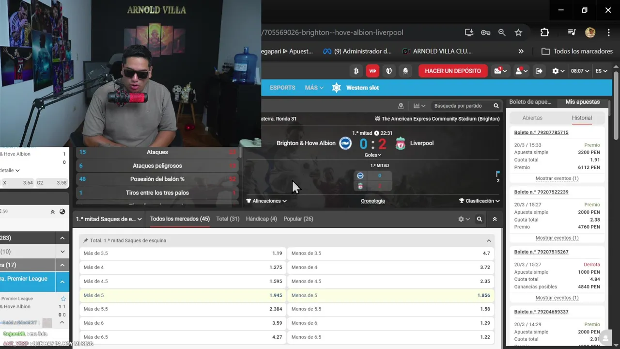Click the stadium location pin icon
620x349 pixels.
pos(401,106)
